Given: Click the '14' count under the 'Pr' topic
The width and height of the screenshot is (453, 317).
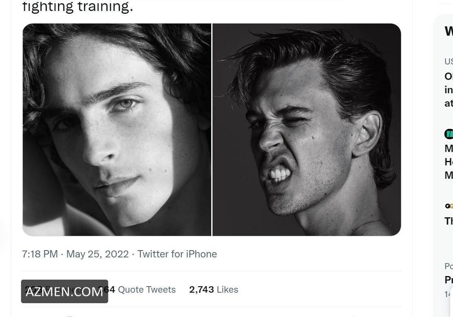Looking at the screenshot, I should click(448, 294).
